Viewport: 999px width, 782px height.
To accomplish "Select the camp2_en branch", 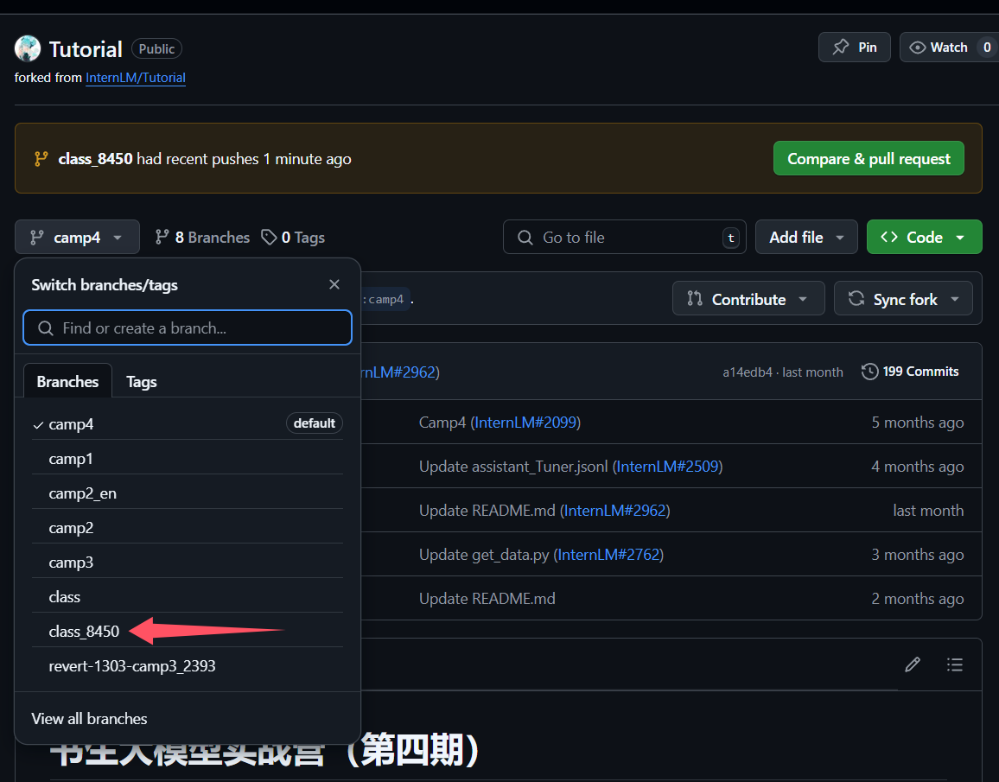I will (188, 493).
